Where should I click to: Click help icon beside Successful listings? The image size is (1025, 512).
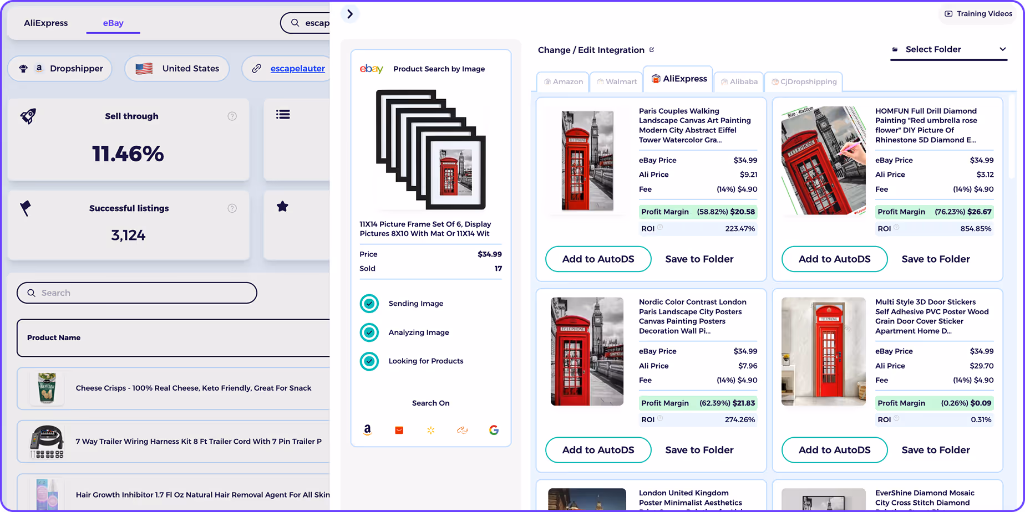click(232, 208)
